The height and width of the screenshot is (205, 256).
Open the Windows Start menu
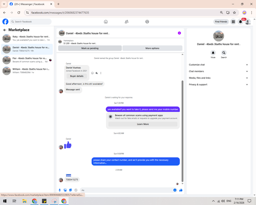click(x=5, y=201)
